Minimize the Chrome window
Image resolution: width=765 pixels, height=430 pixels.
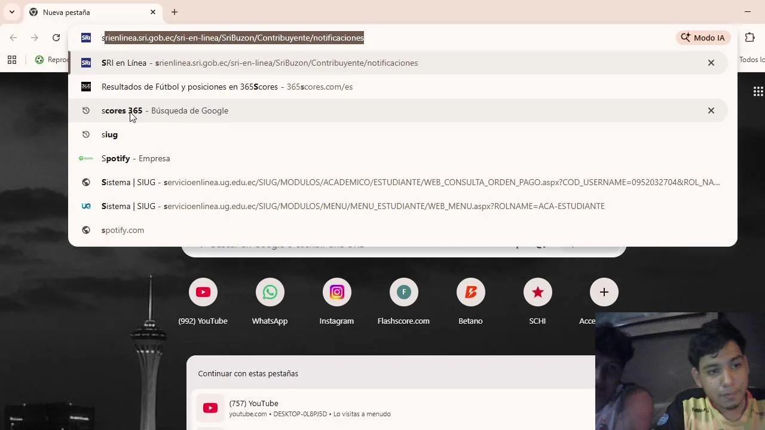pos(748,12)
